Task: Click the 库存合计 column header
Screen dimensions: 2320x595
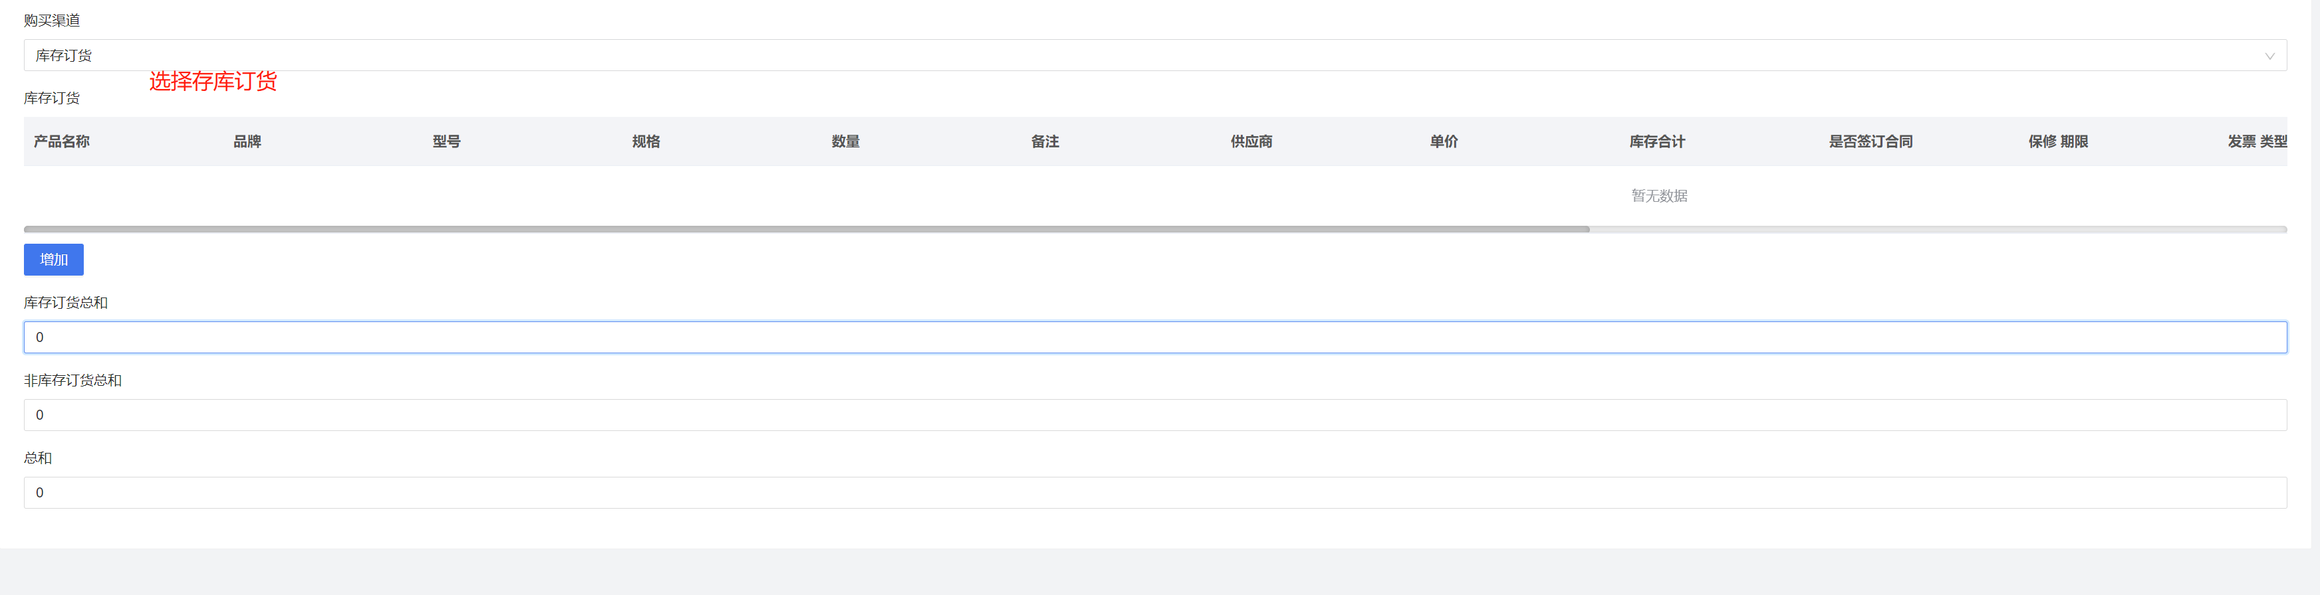Action: coord(1657,141)
